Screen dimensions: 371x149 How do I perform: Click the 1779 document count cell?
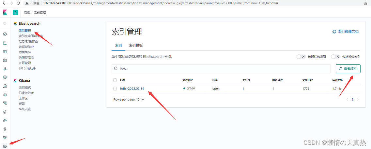(x=306, y=88)
